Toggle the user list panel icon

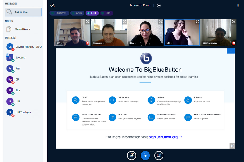click(x=52, y=5)
